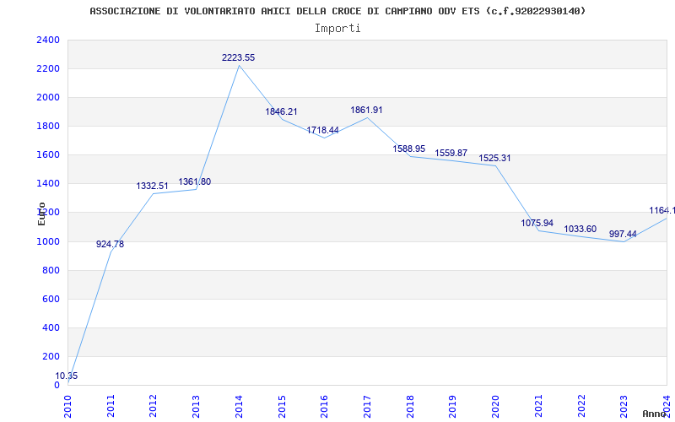Click the 2014 x-axis year label
The height and width of the screenshot is (422, 675).
239,407
